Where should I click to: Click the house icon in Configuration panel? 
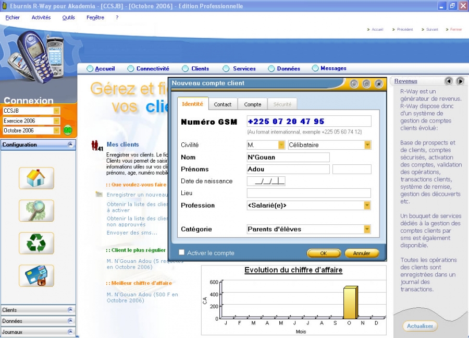(36, 178)
